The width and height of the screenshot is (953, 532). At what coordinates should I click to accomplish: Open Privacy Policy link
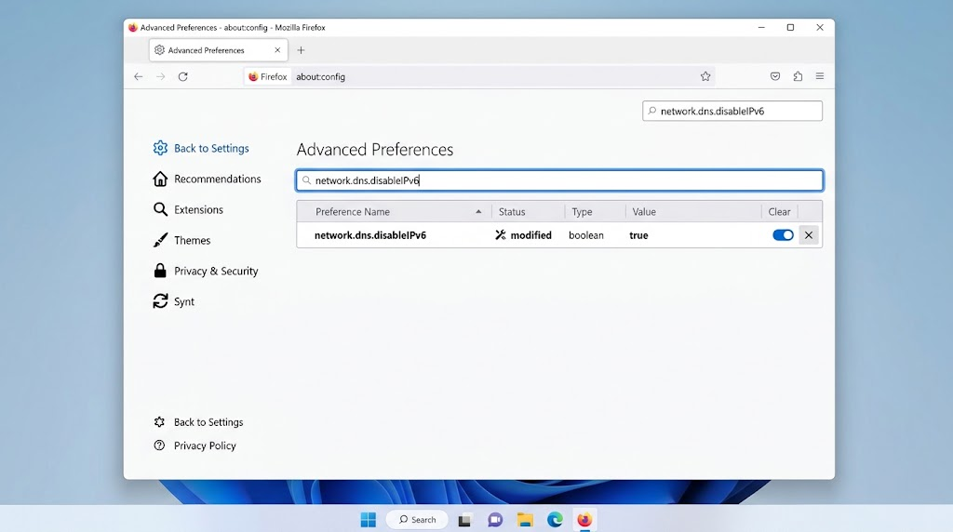pyautogui.click(x=195, y=446)
